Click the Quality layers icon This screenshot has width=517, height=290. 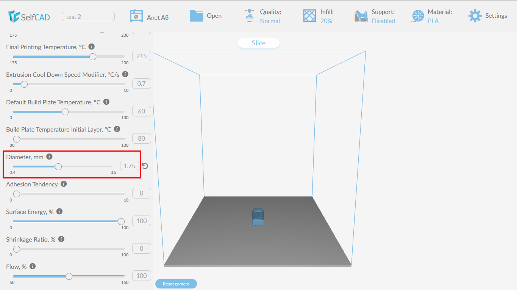[x=249, y=16]
